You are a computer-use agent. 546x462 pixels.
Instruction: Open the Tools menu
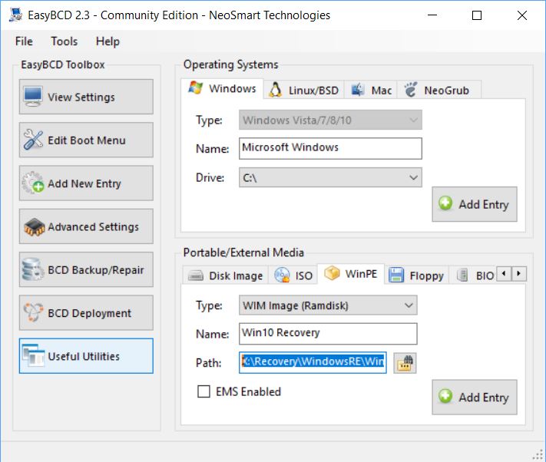coord(64,41)
